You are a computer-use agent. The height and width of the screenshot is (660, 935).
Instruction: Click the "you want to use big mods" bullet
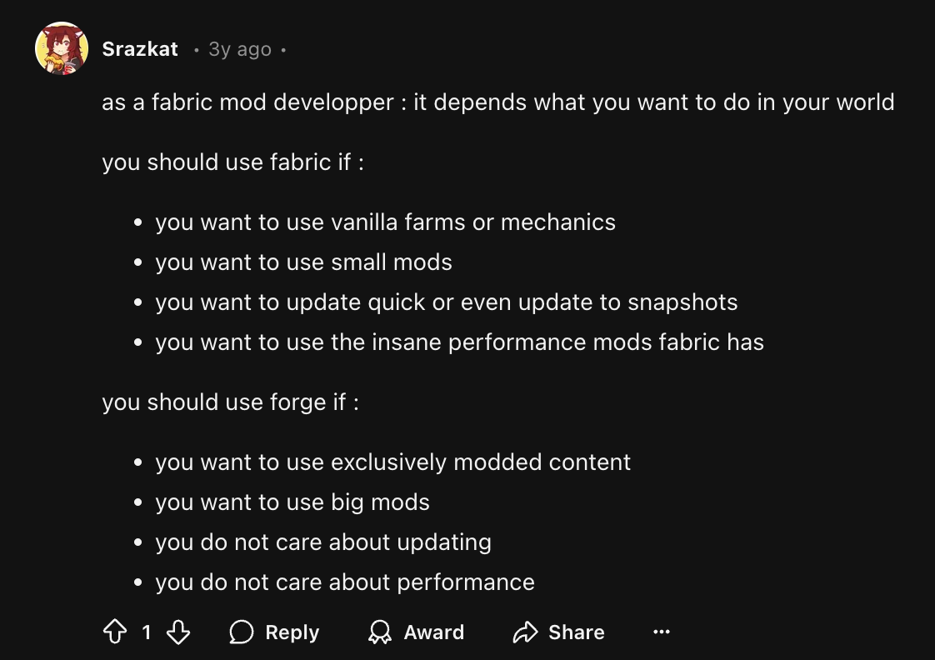[292, 502]
